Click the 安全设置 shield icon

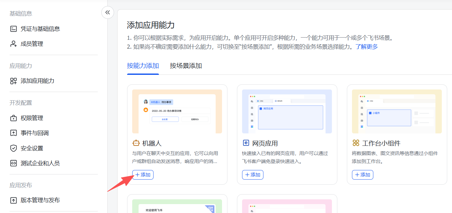pos(13,148)
